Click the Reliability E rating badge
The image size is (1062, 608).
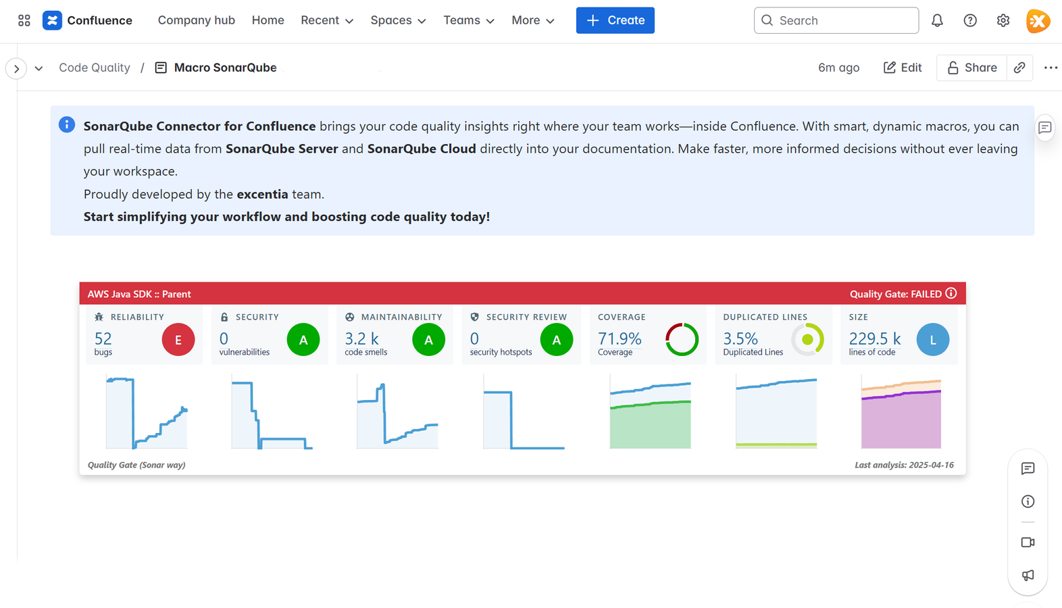[x=178, y=340]
